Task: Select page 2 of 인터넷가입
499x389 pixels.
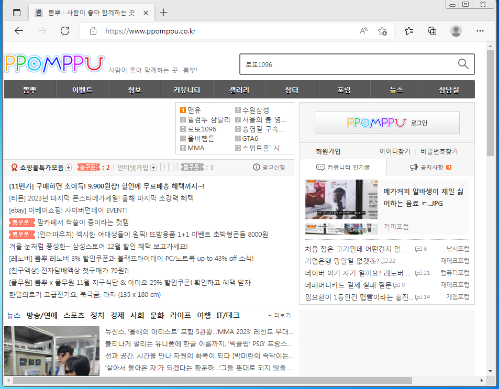Action: 174,167
